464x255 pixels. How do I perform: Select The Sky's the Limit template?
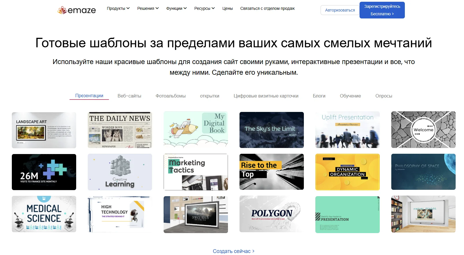tap(272, 130)
